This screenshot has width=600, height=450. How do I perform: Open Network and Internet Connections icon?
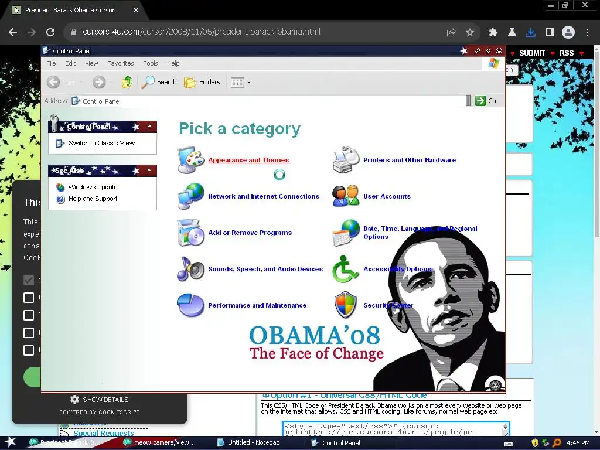(190, 196)
